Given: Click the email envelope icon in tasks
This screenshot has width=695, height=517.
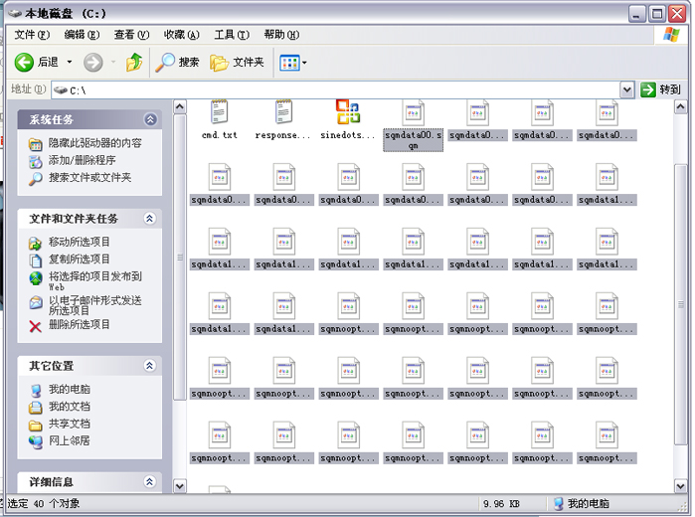Looking at the screenshot, I should [x=36, y=303].
